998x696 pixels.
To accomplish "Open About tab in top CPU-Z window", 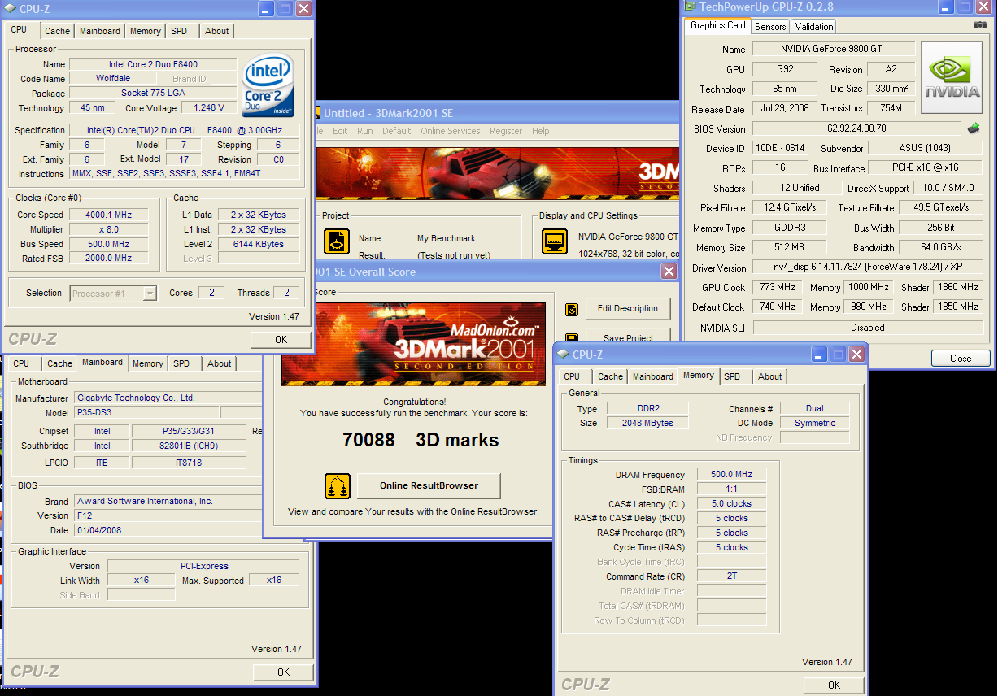I will point(216,31).
